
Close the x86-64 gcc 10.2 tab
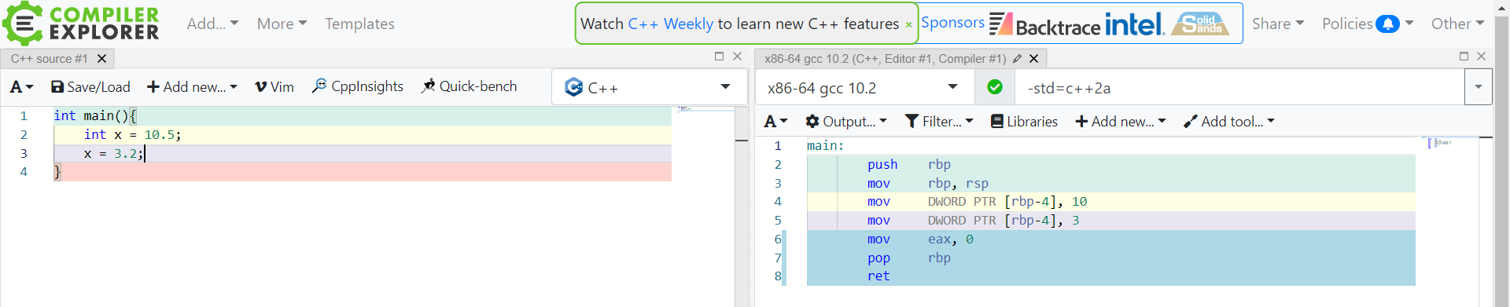click(1034, 59)
